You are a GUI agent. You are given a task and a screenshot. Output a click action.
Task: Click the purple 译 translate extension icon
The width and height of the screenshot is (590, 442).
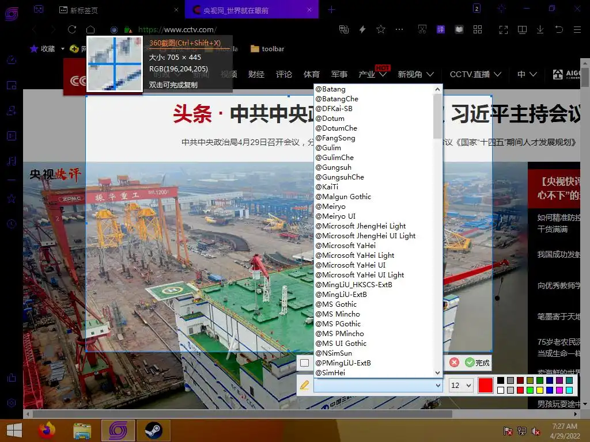(441, 29)
